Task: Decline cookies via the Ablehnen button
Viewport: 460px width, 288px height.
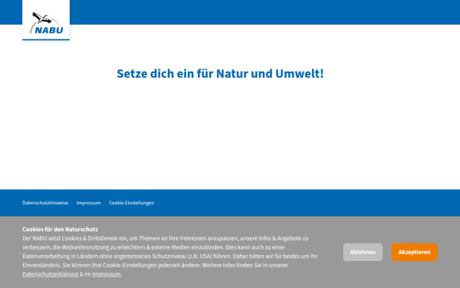Action: (x=363, y=252)
